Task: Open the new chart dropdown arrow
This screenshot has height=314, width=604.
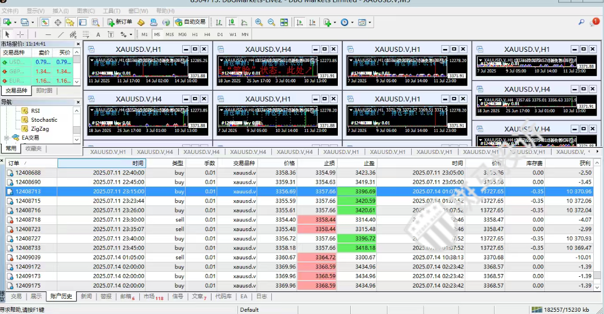Action: tap(15, 22)
